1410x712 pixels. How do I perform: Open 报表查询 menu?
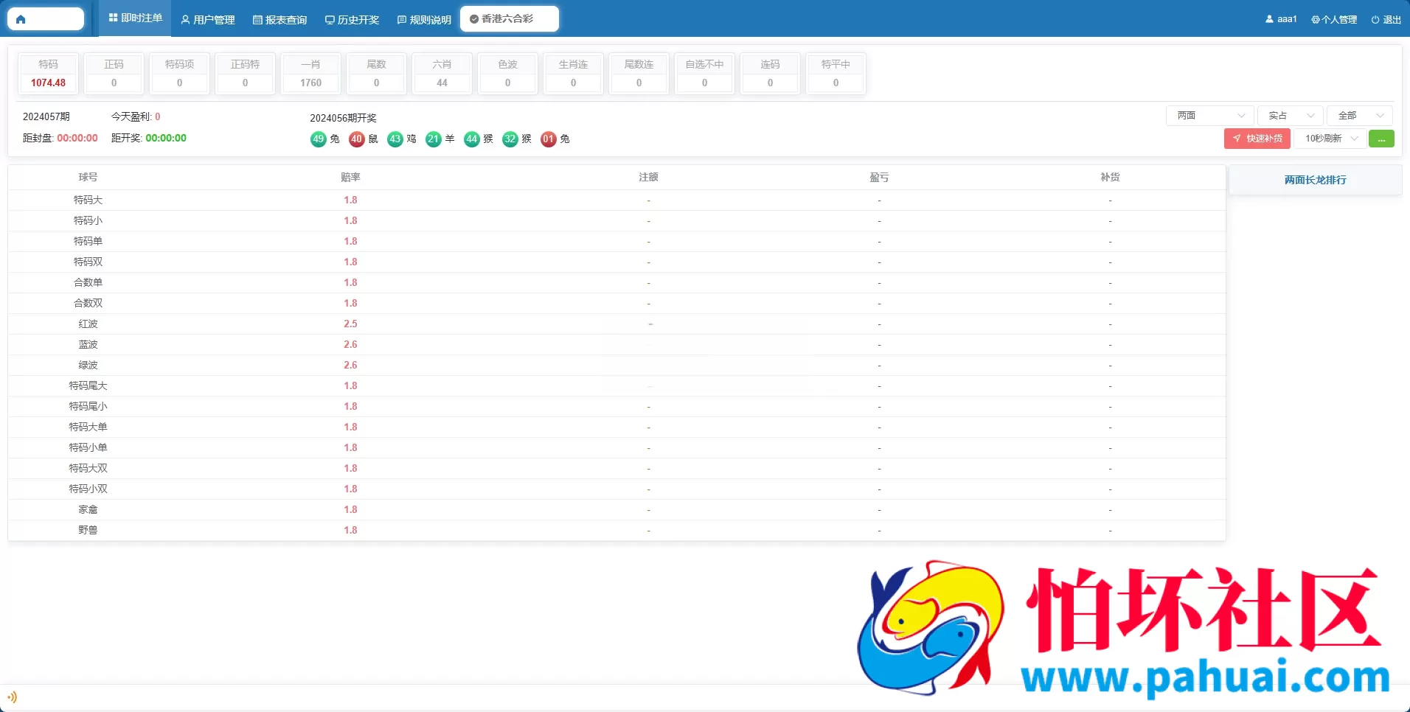coord(280,20)
